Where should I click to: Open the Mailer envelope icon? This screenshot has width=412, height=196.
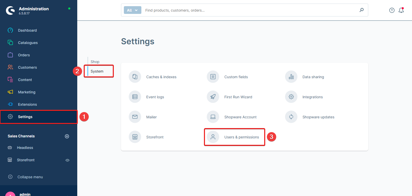tap(135, 117)
